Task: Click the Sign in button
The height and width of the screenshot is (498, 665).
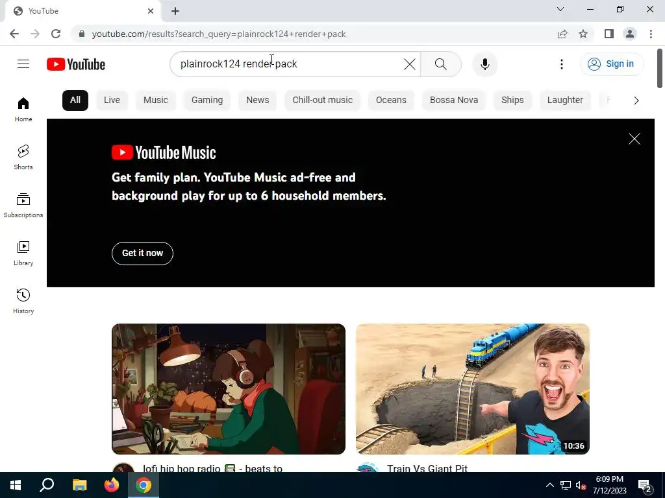Action: coord(611,64)
